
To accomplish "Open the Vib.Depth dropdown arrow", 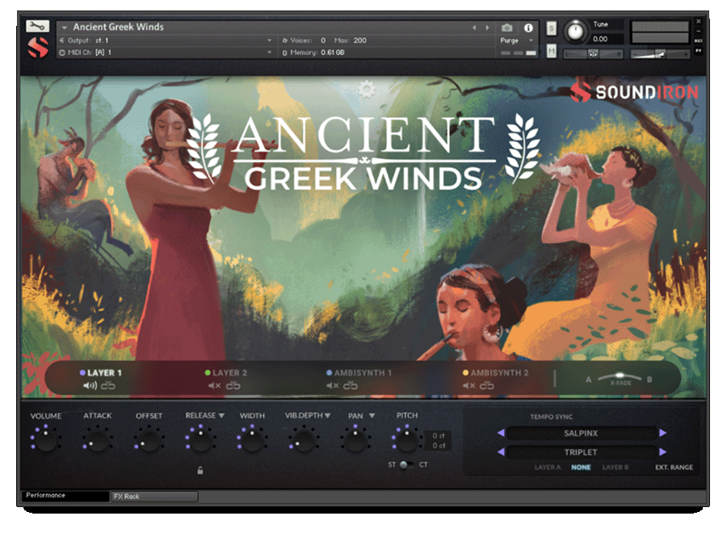I will click(328, 416).
